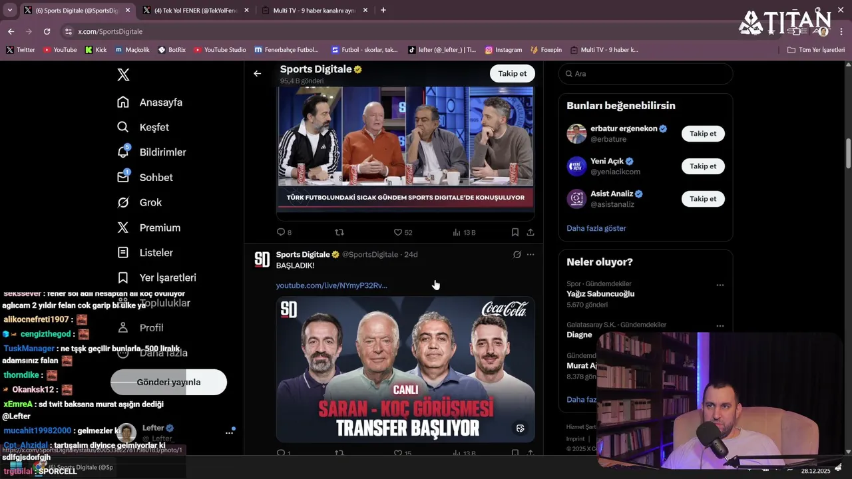Open SARAN - KOÇ GÖRÜŞMESİ thumbnail
The width and height of the screenshot is (852, 479).
tap(405, 369)
